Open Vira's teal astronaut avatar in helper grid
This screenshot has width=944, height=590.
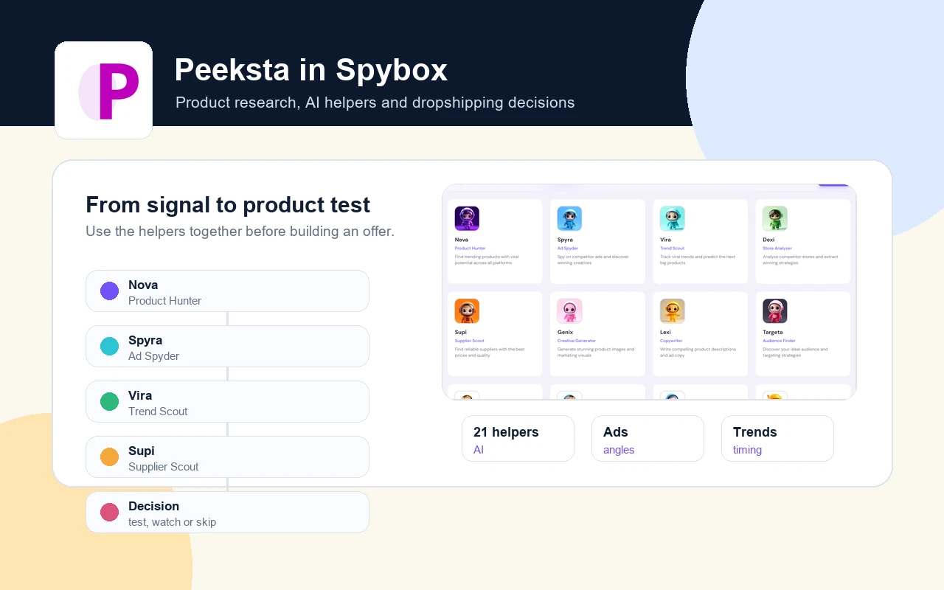(672, 218)
